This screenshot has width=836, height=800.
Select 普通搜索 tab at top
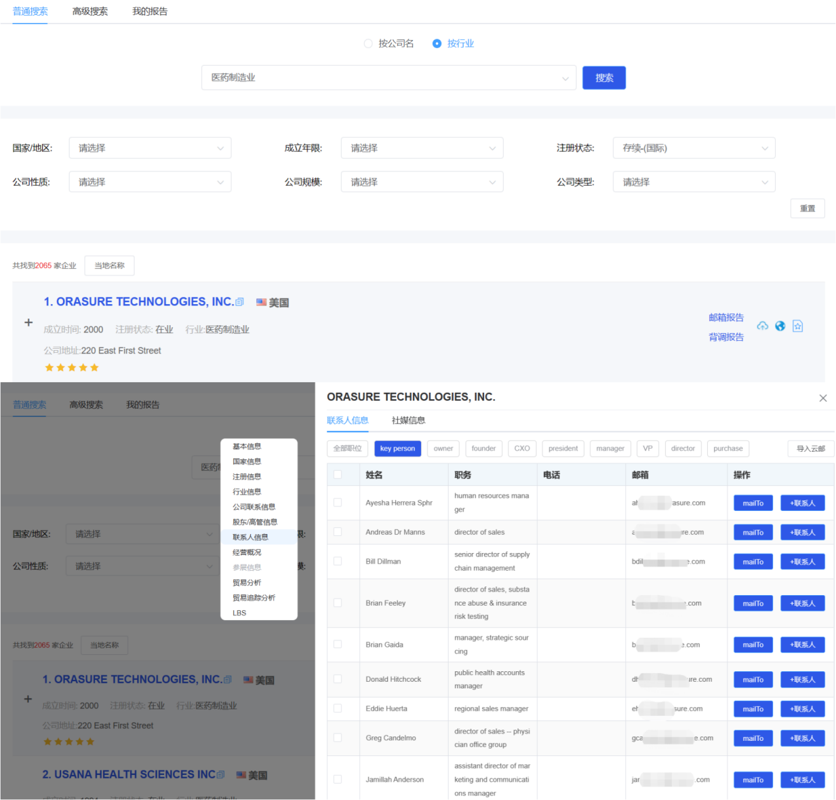tap(30, 11)
